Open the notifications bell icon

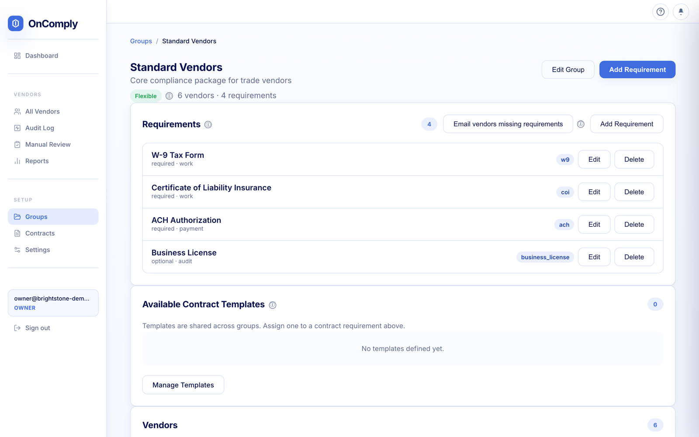681,12
